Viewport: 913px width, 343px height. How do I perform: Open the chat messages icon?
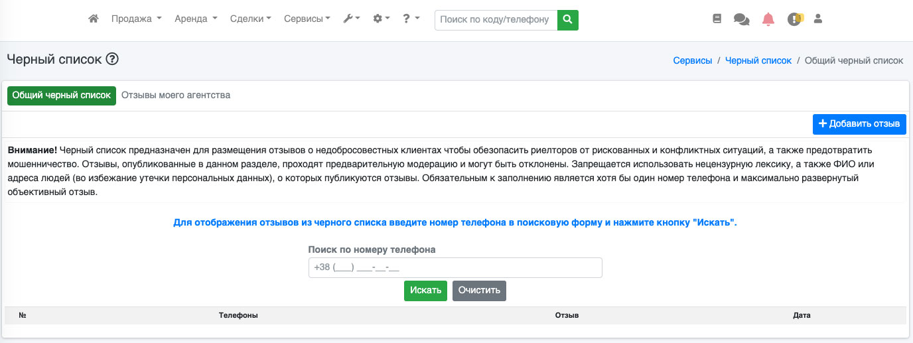click(741, 19)
